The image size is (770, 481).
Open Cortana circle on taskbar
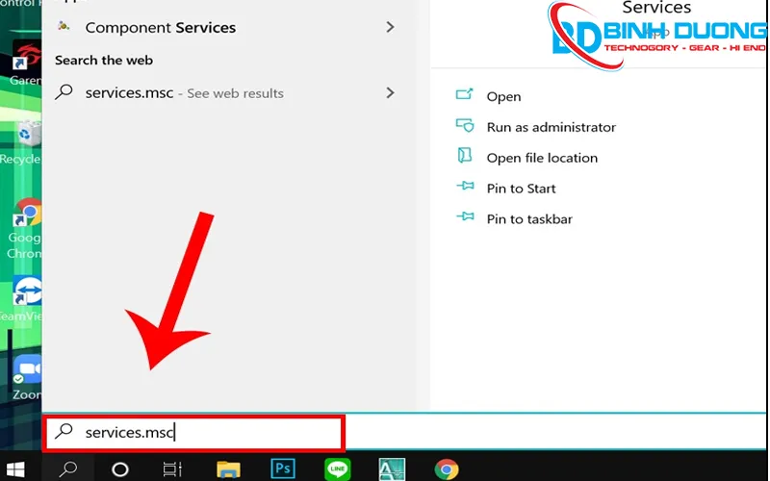point(120,469)
